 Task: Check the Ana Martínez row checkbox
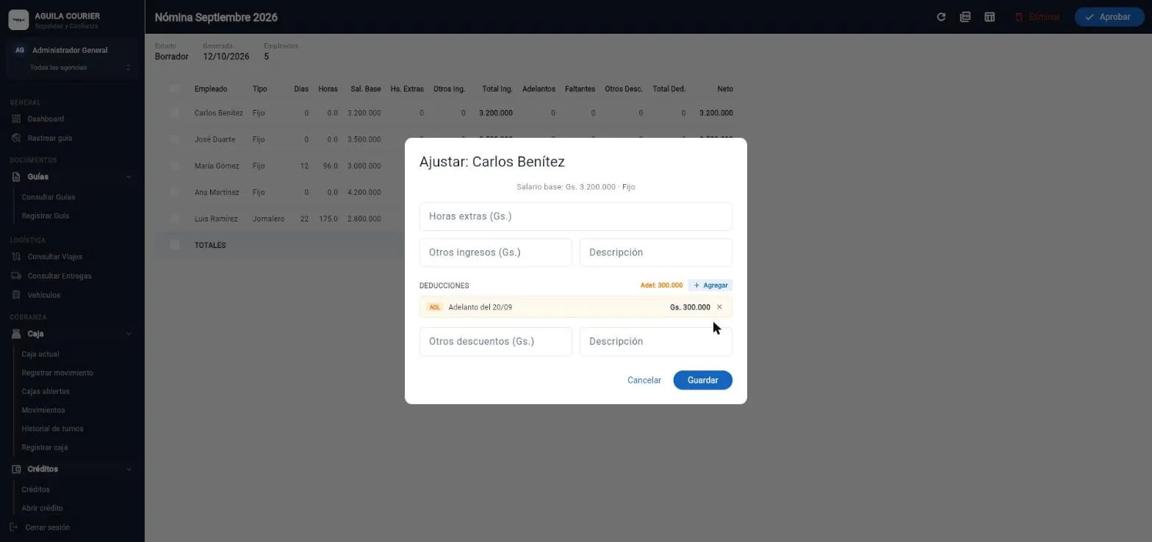(175, 192)
